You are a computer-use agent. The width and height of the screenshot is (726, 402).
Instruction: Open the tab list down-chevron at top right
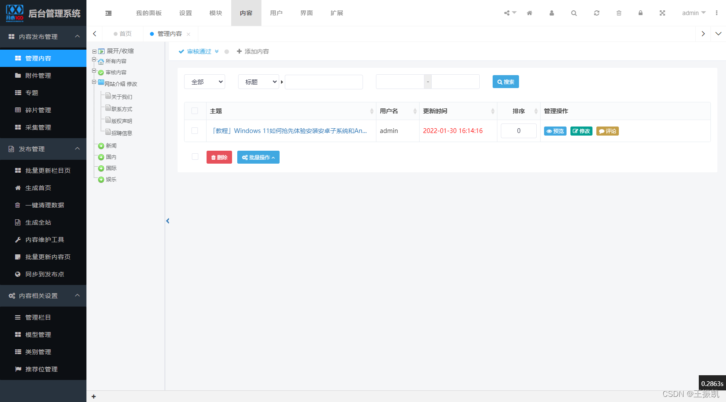(718, 34)
